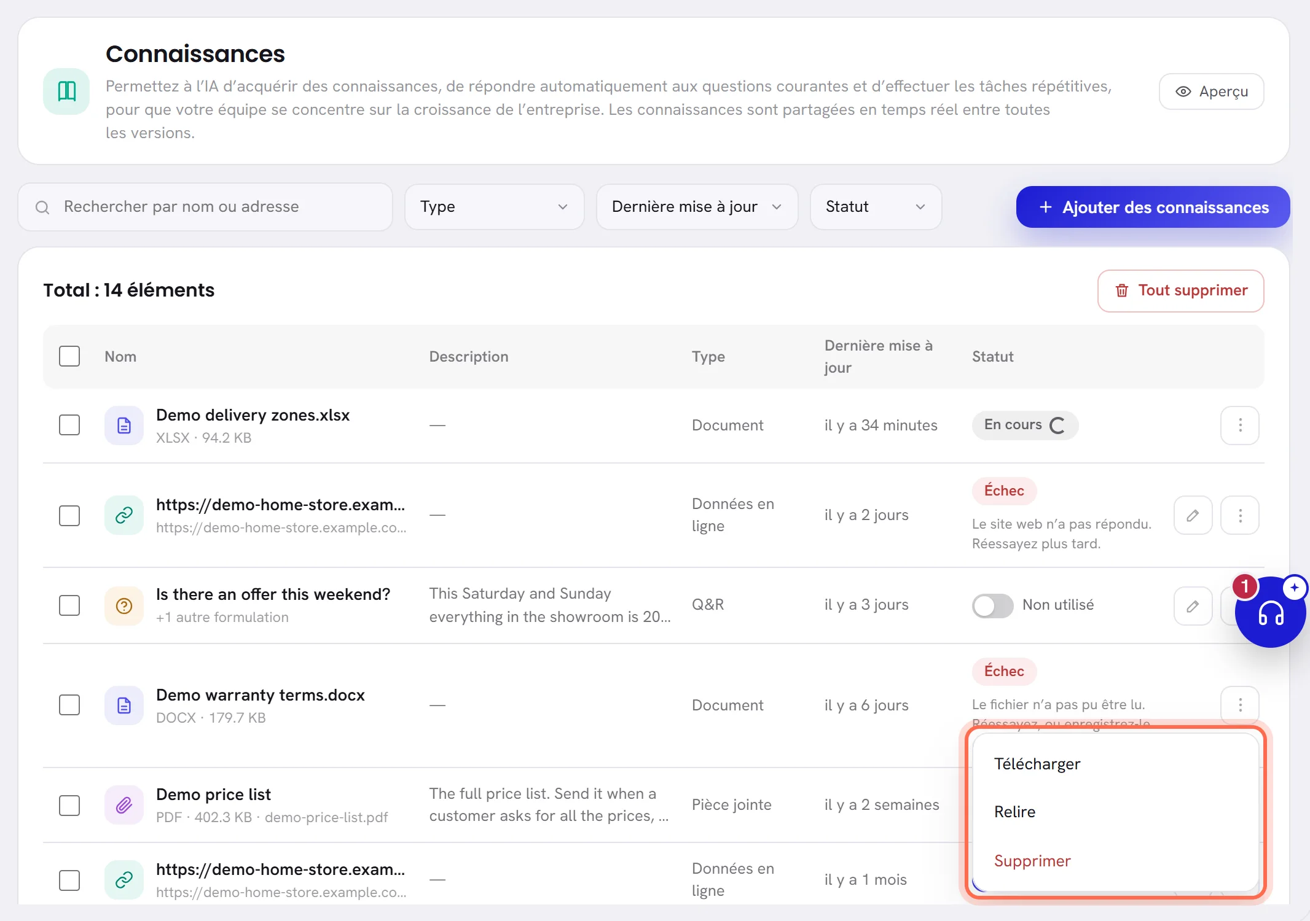
Task: Edit the 'Is there an offer this weekend?' entry
Action: click(x=1193, y=606)
